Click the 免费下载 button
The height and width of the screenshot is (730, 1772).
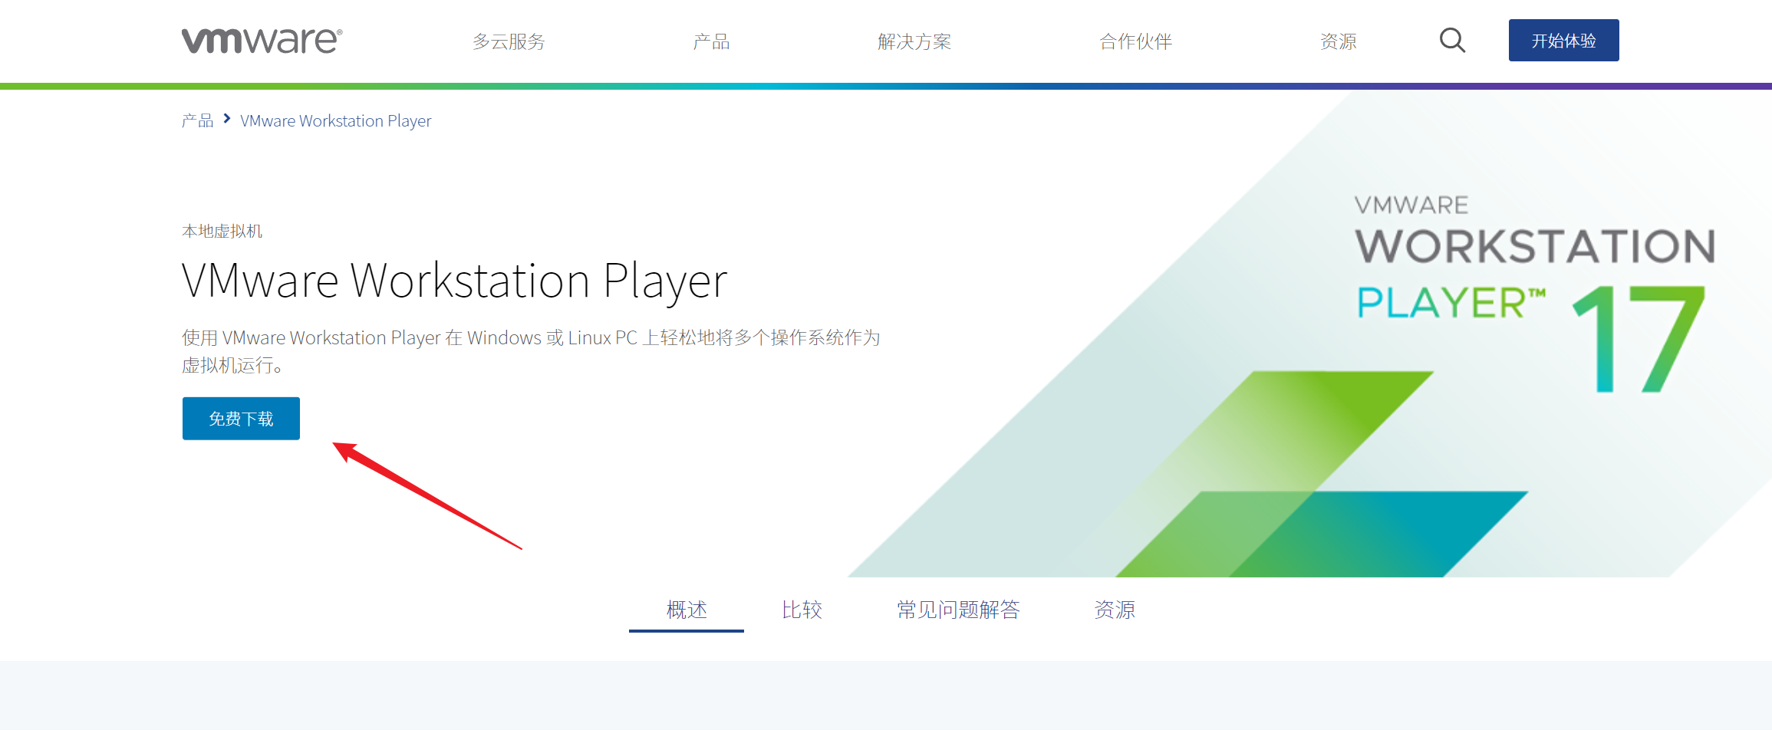pyautogui.click(x=240, y=418)
